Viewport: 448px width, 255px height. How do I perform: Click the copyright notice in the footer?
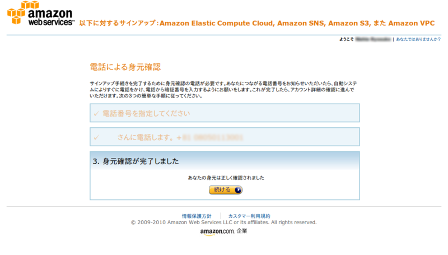224,222
